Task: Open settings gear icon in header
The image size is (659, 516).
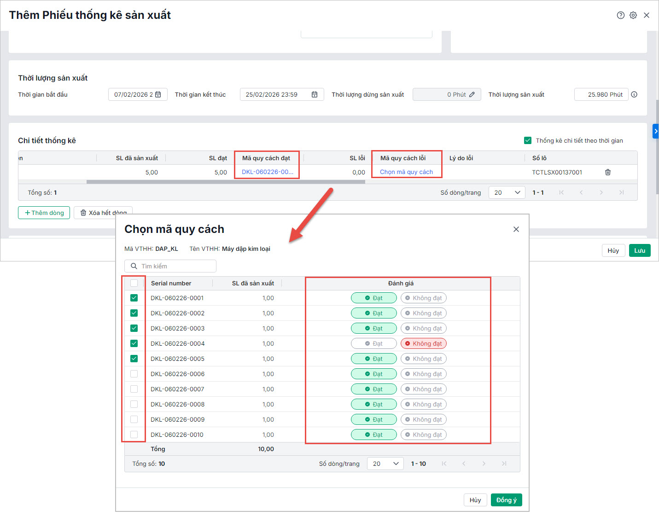Action: pos(633,15)
